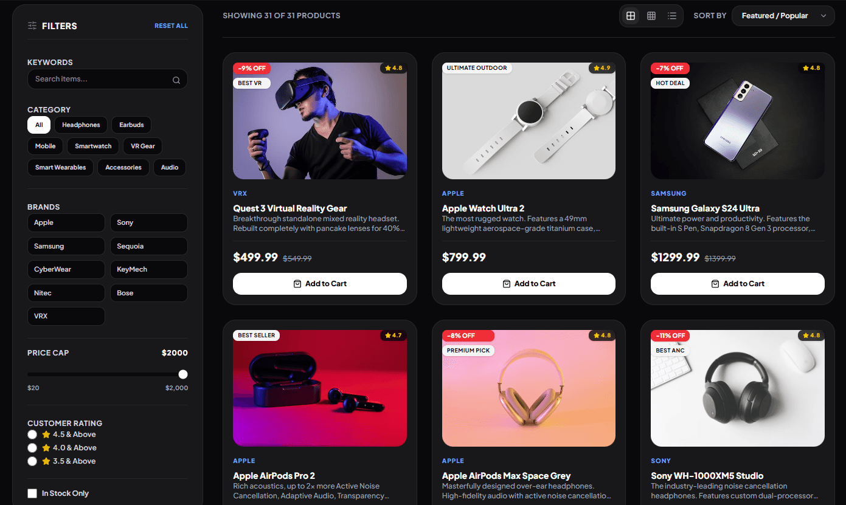Viewport: 846px width, 505px height.
Task: Open the Sony WH-1000XM5 Studio title
Action: click(x=707, y=476)
